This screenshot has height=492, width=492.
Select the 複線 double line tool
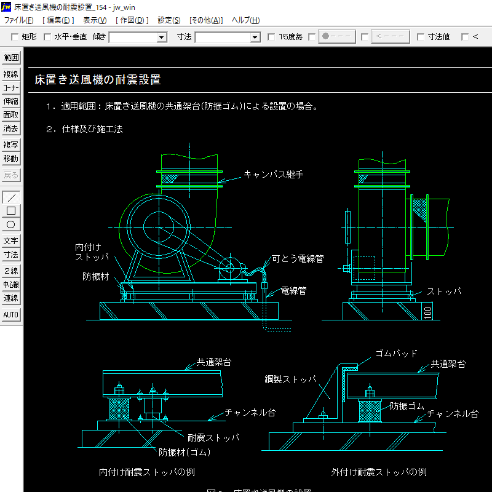(x=11, y=74)
